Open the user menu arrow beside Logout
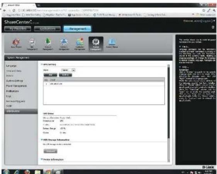The image size is (217, 174). tap(214, 21)
